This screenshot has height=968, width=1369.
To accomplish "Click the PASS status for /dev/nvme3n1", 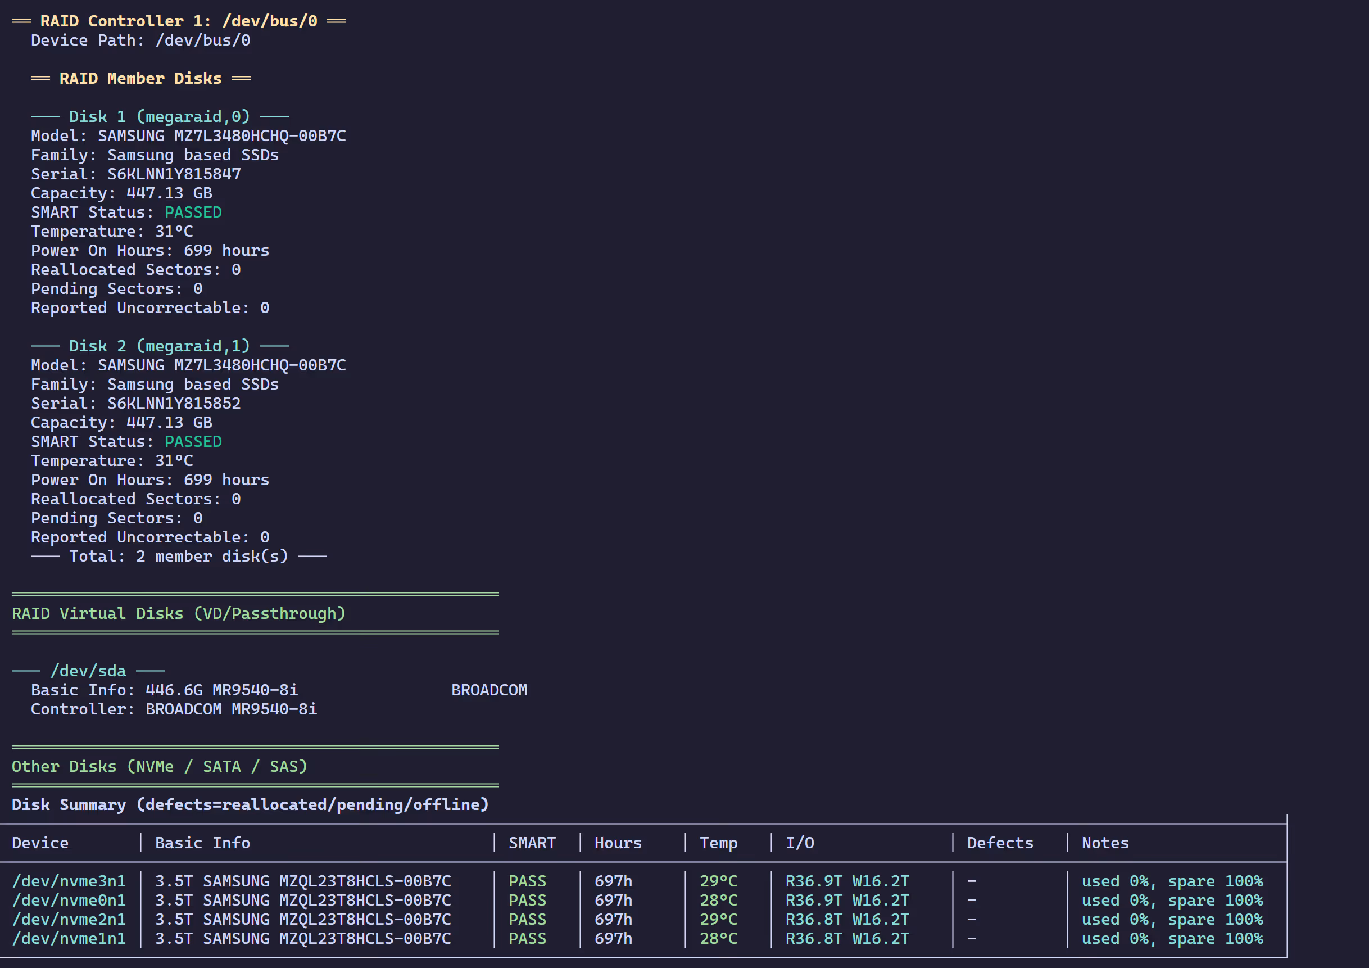I will pos(528,880).
